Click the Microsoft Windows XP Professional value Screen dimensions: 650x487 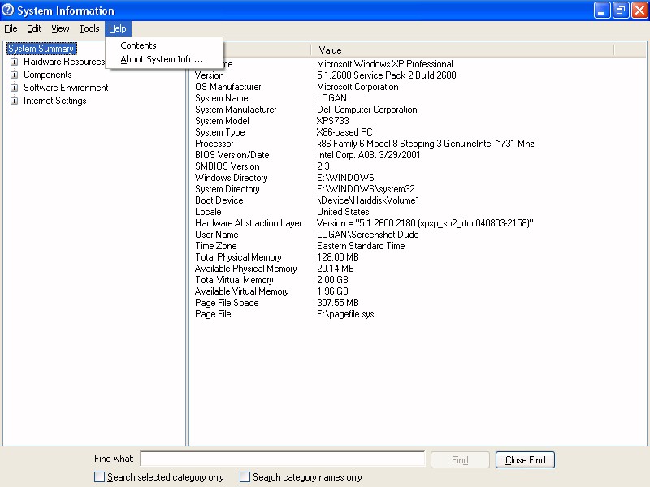click(x=384, y=64)
